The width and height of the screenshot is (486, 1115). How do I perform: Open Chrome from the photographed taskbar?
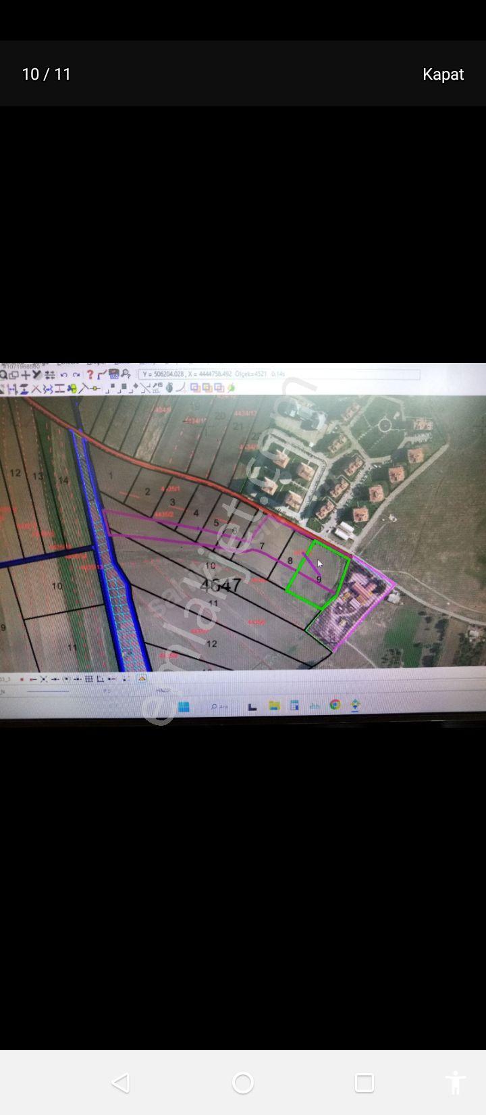click(335, 705)
